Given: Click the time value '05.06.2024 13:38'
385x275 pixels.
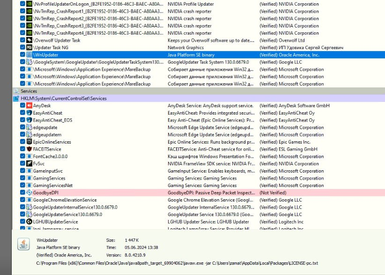Looking at the screenshot, I should tap(141, 247).
